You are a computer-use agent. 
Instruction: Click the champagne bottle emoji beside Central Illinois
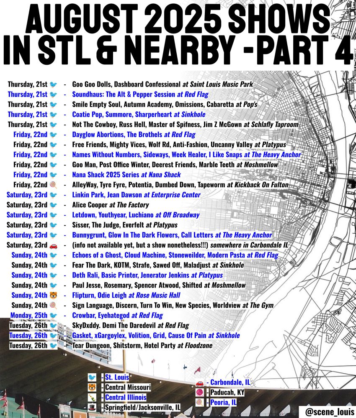coord(92,398)
